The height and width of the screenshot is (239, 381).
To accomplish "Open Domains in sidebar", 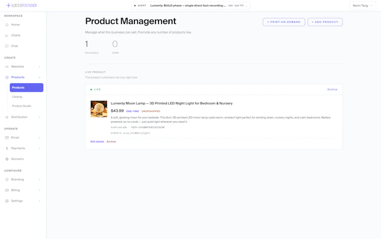I will click(x=17, y=159).
